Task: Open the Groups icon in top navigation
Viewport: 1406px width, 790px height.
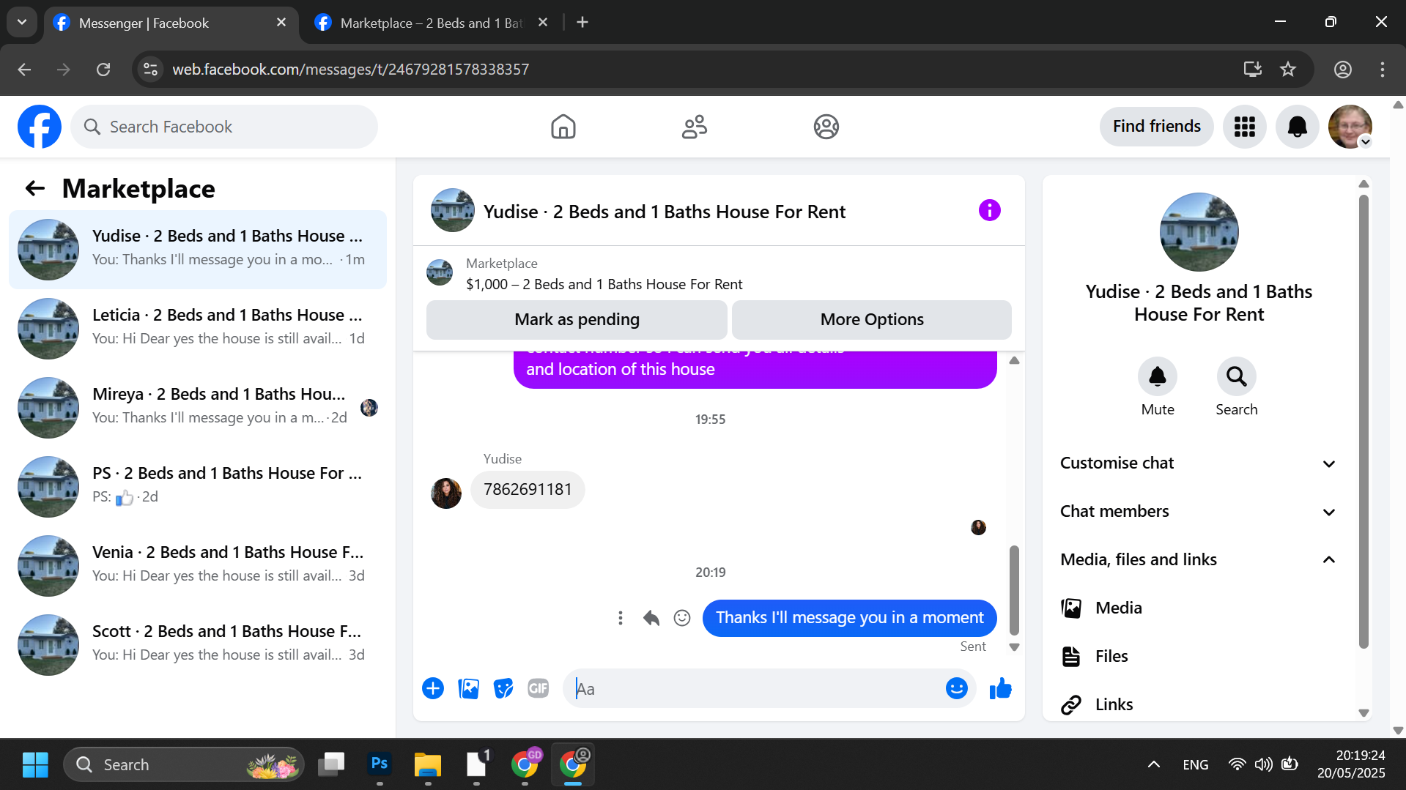Action: click(826, 127)
